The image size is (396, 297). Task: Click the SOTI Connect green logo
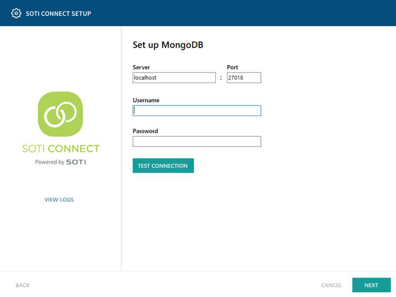coord(60,114)
